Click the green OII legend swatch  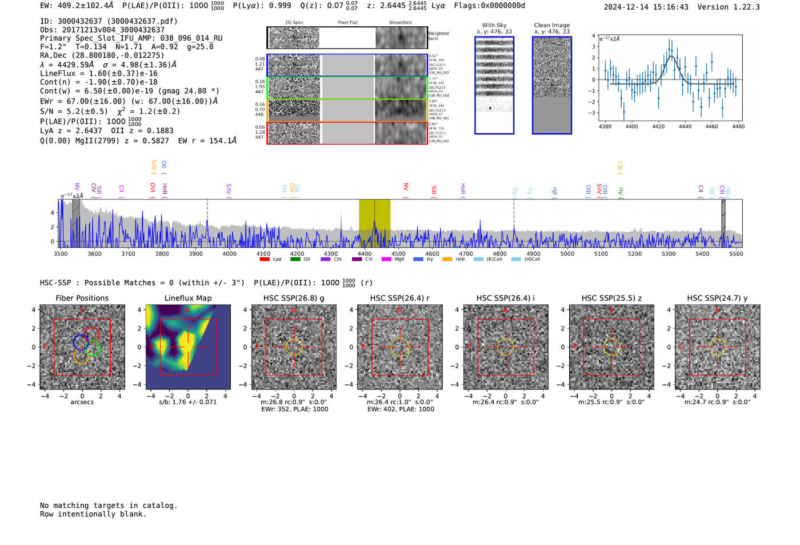tap(295, 259)
